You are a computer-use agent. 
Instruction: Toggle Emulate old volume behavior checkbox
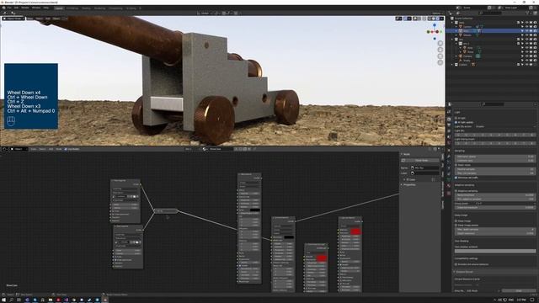[456, 264]
